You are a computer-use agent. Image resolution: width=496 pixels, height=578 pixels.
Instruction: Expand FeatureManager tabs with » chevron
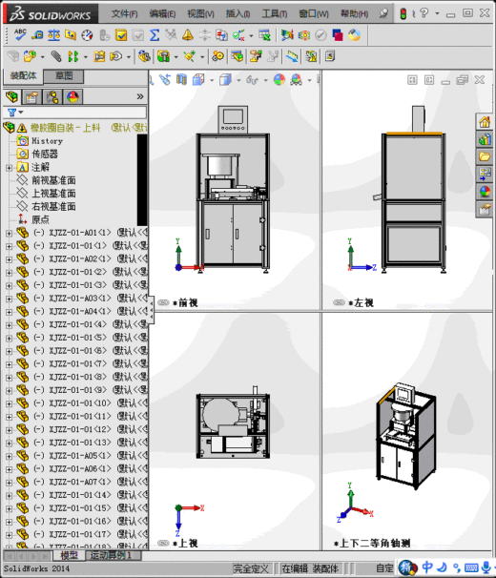click(140, 96)
